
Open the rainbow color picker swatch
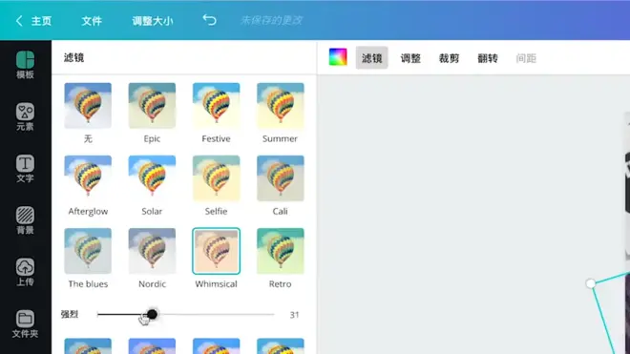(x=338, y=57)
